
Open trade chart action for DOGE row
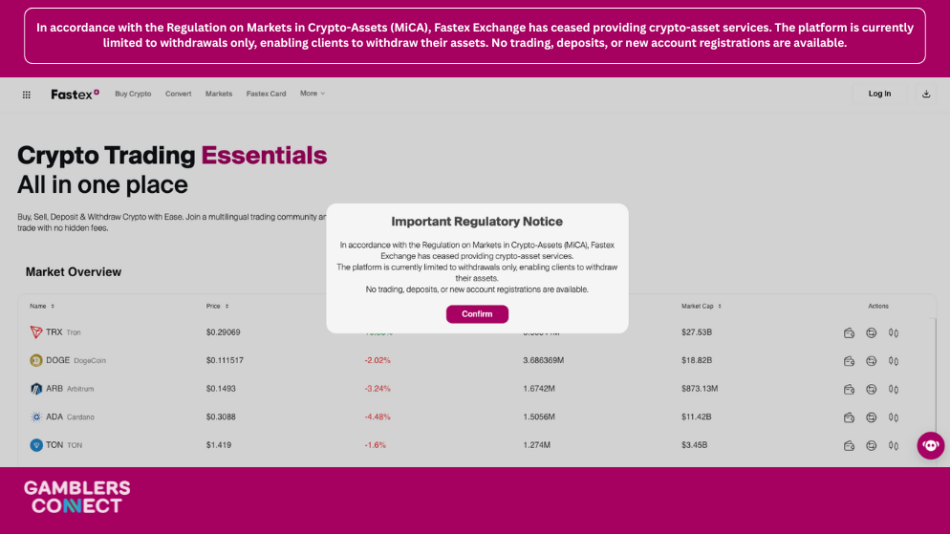pos(894,361)
